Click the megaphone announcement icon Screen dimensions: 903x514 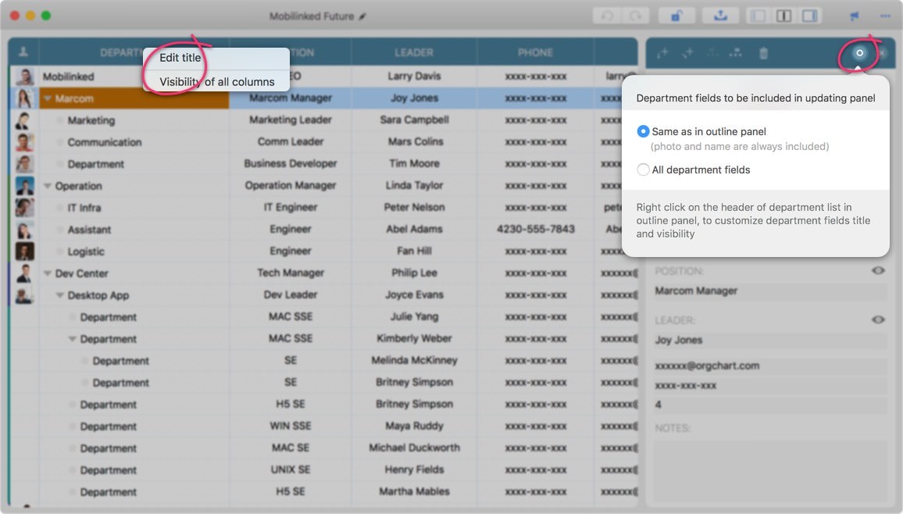tap(855, 16)
